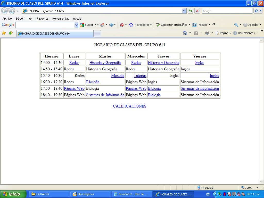The width and height of the screenshot is (264, 198).
Task: Click the RSS feeds icon
Action: click(x=195, y=33)
